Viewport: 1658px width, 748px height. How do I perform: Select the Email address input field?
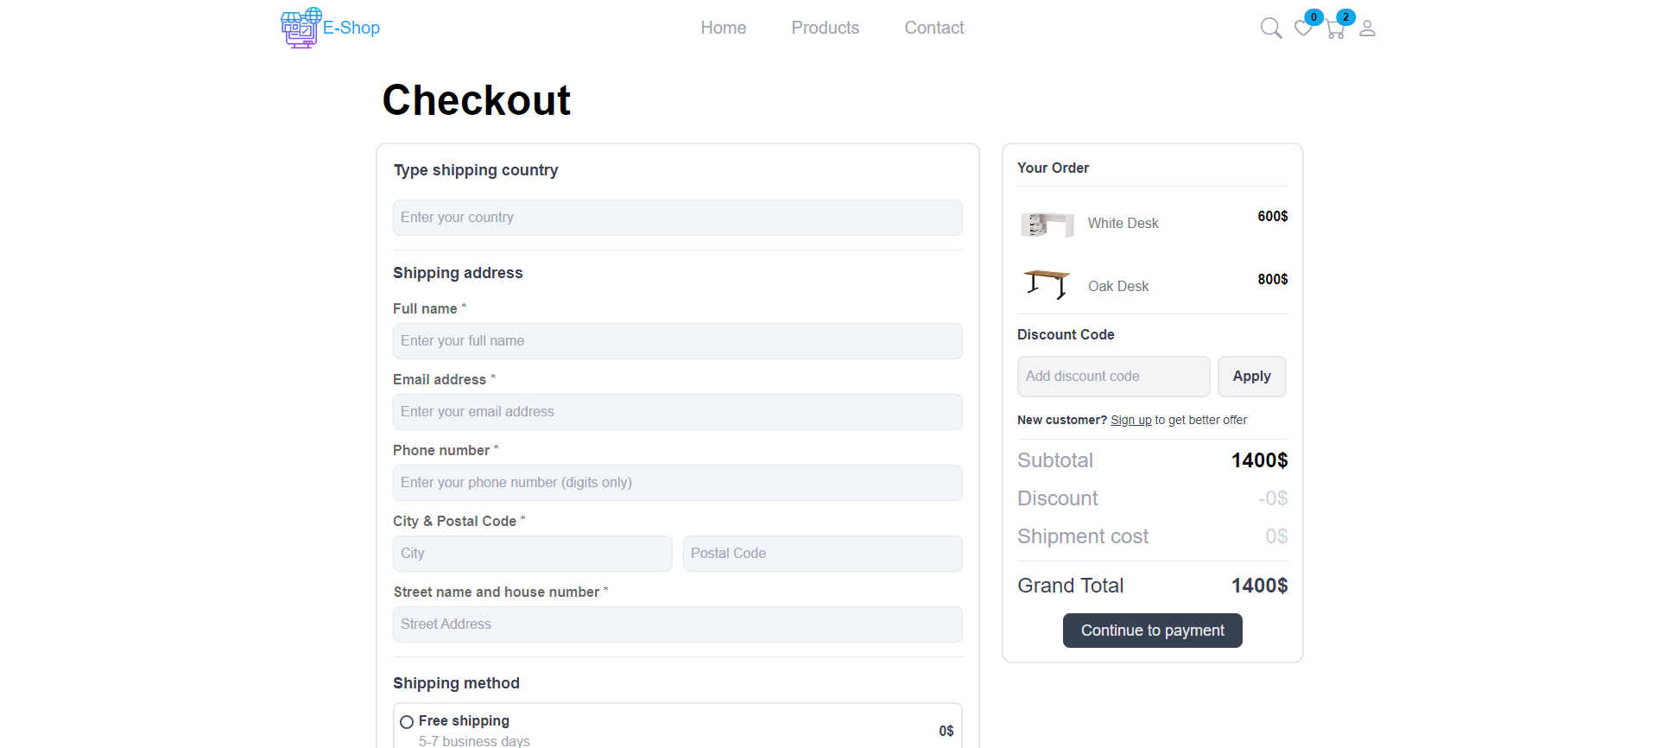(x=677, y=412)
